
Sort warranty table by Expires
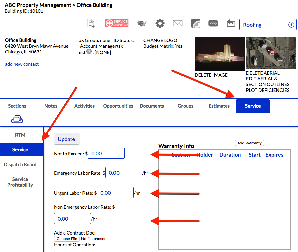[x=274, y=155]
